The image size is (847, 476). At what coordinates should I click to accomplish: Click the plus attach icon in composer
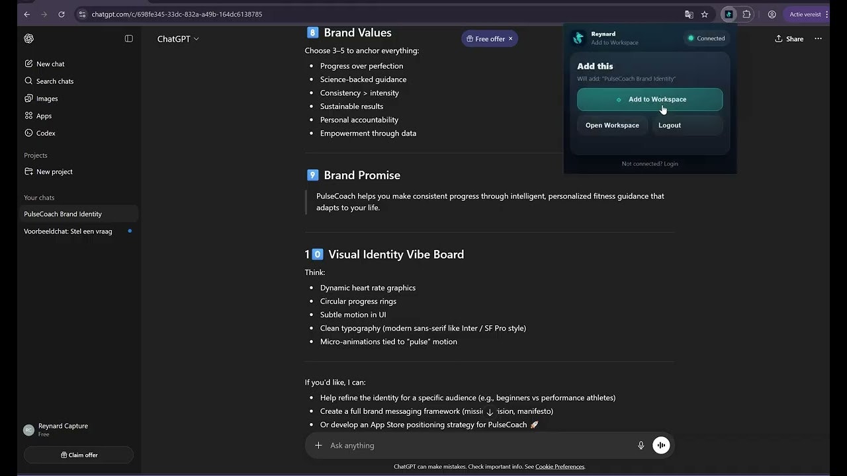pos(318,446)
